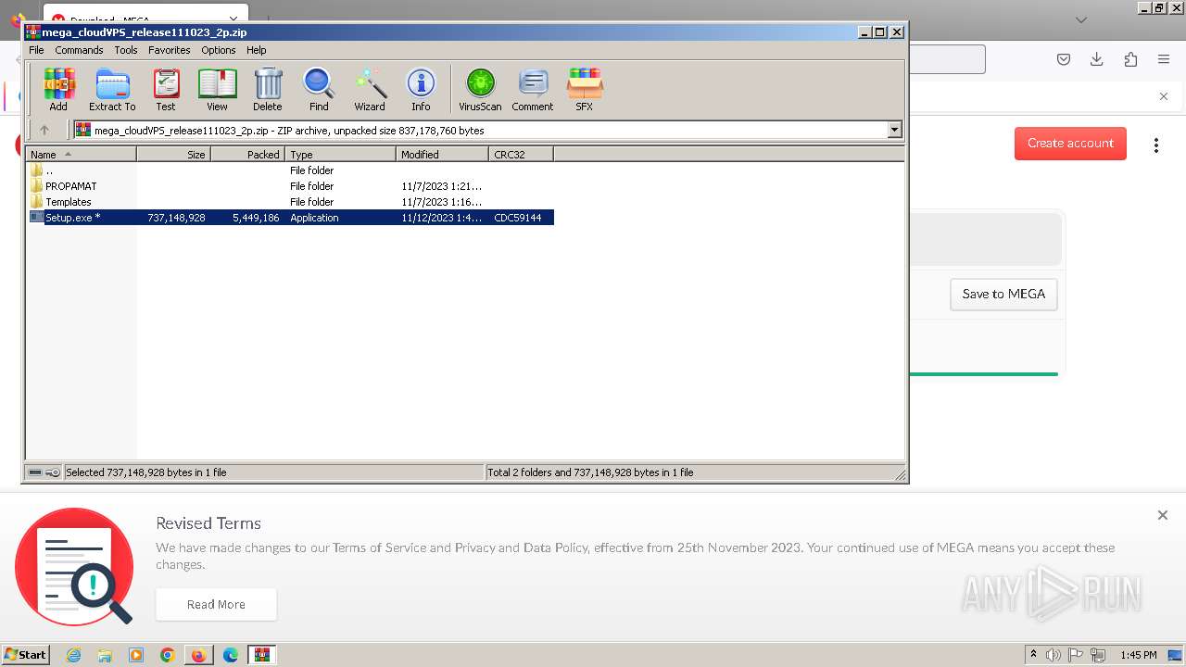Go up one folder level arrow
Image resolution: width=1186 pixels, height=667 pixels.
44,131
